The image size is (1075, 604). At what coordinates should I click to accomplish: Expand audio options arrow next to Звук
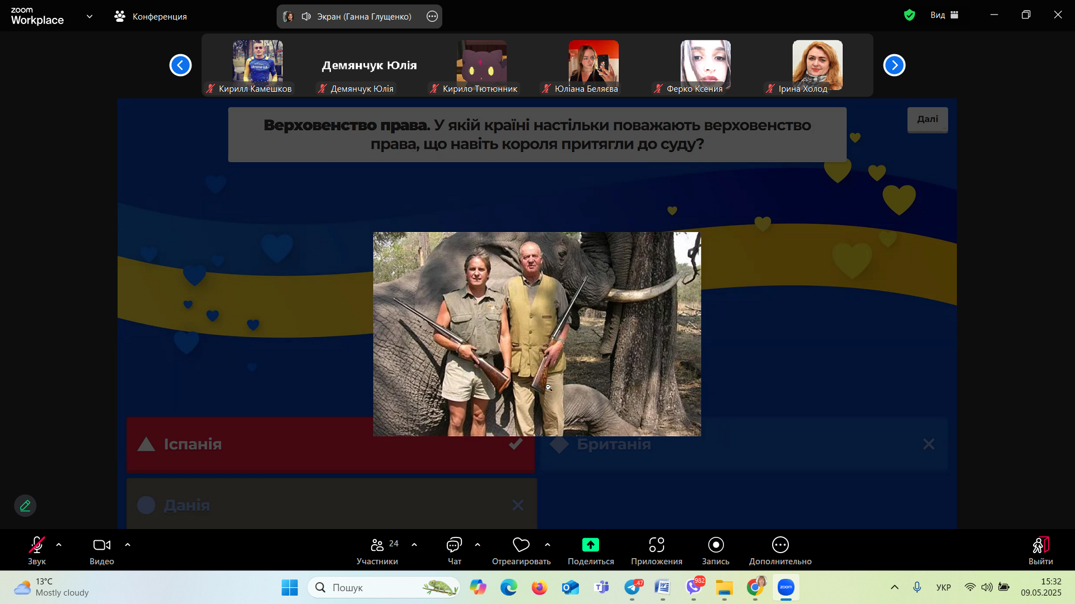[59, 545]
